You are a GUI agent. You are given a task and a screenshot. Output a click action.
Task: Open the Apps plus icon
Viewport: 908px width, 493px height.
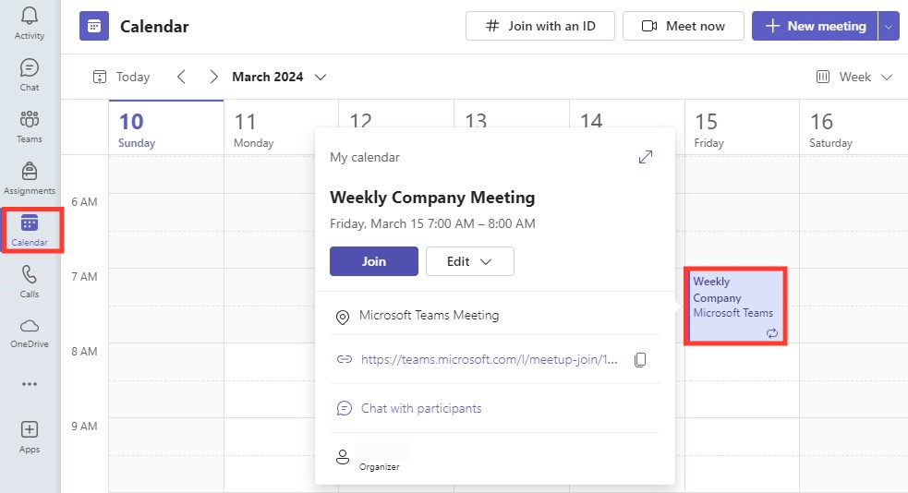(29, 429)
